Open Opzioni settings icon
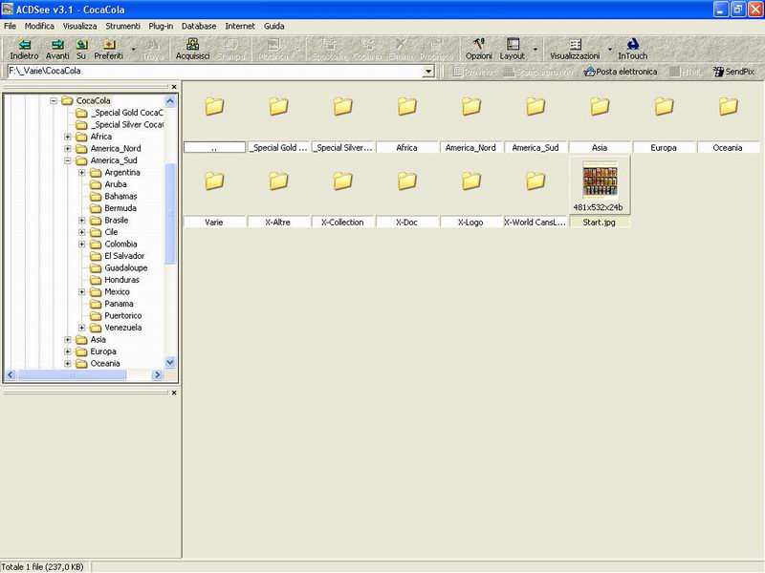The height and width of the screenshot is (573, 765). point(479,45)
